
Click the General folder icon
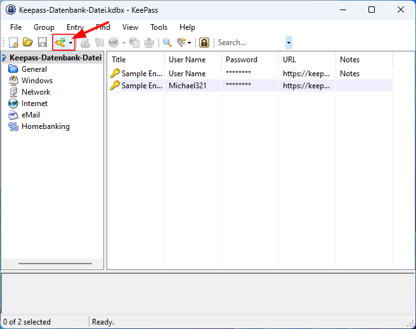tap(13, 69)
